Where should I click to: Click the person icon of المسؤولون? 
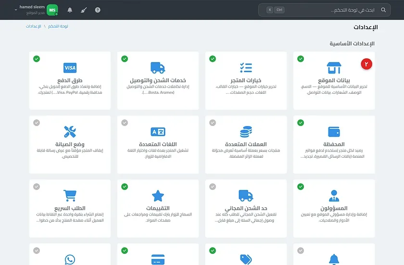(334, 196)
